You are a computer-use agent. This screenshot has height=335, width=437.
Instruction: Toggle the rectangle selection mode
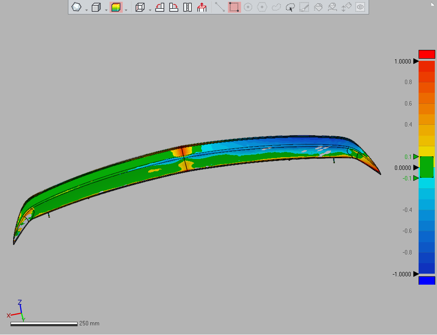coord(234,7)
